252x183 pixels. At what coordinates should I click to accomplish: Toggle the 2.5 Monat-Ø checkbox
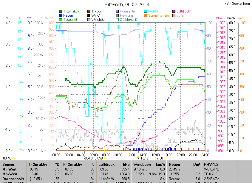point(117,19)
